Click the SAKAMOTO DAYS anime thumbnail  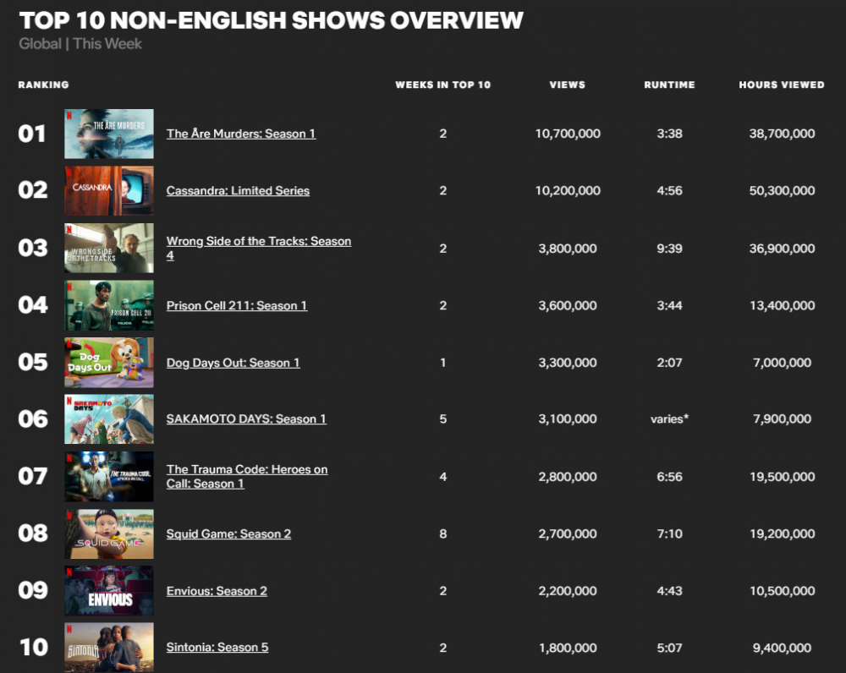click(x=109, y=419)
